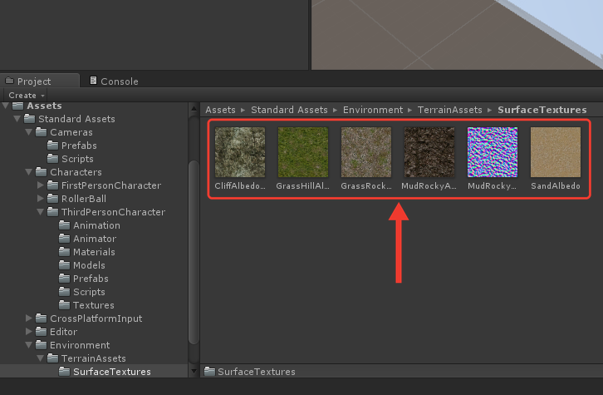Click SurfaceTextures in the breadcrumb
The image size is (603, 395).
pos(542,110)
